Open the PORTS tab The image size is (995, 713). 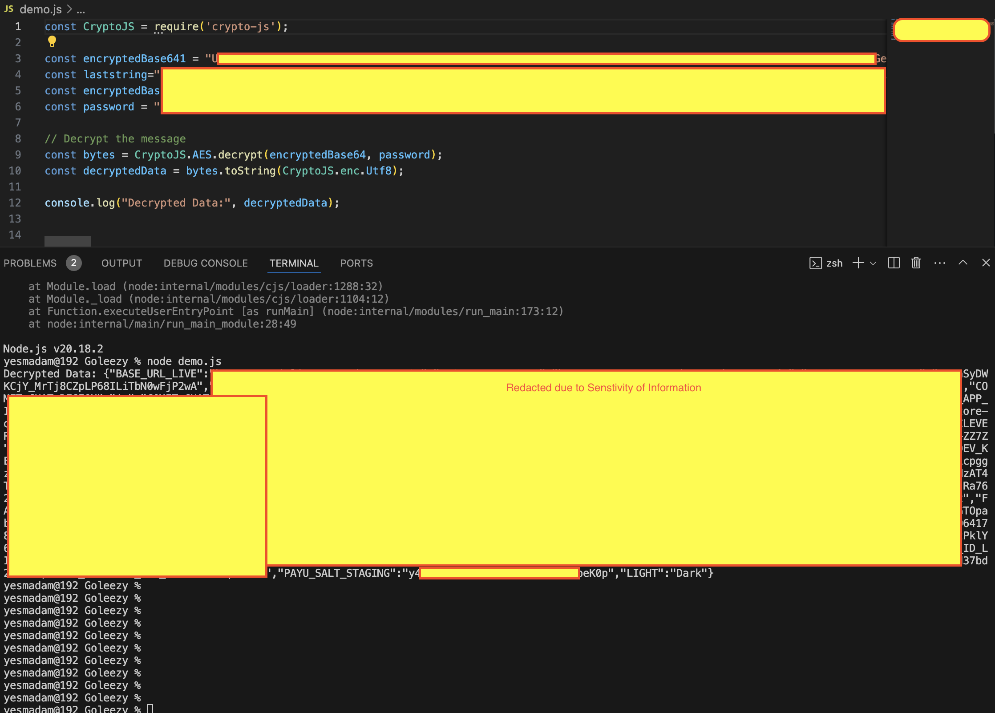click(356, 263)
